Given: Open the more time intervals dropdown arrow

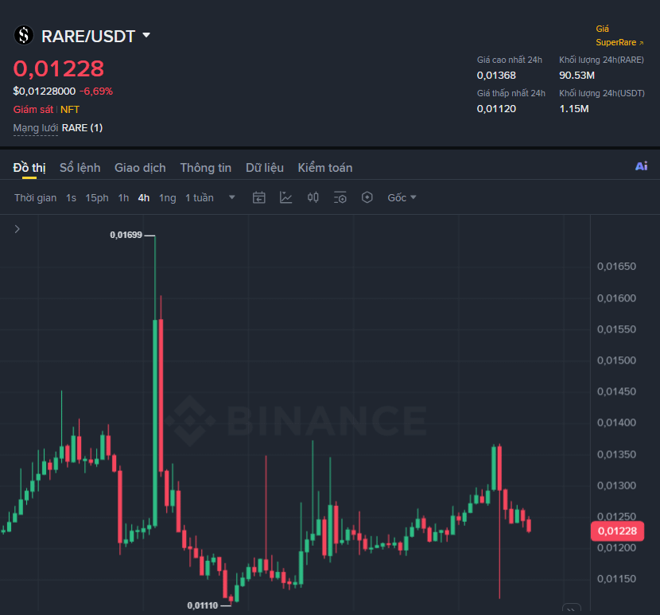Looking at the screenshot, I should 232,197.
